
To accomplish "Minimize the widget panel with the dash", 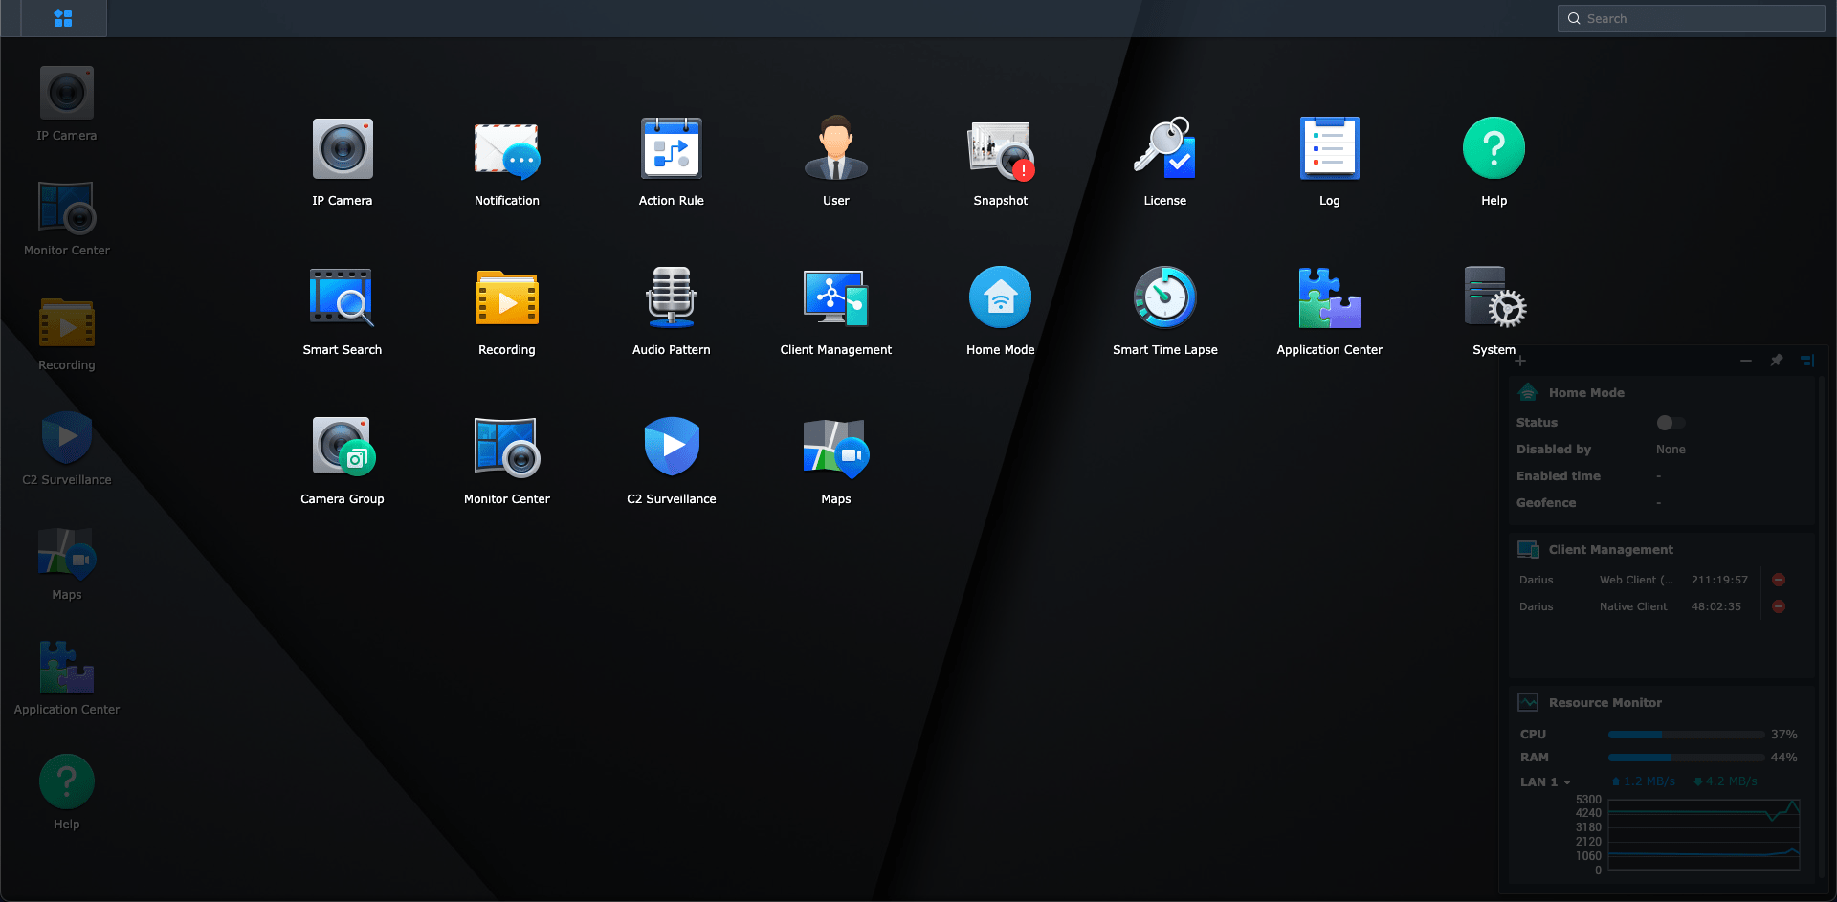I will [x=1746, y=361].
